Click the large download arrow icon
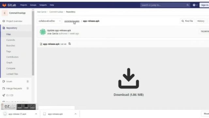This screenshot has width=209, height=118. 129,78
